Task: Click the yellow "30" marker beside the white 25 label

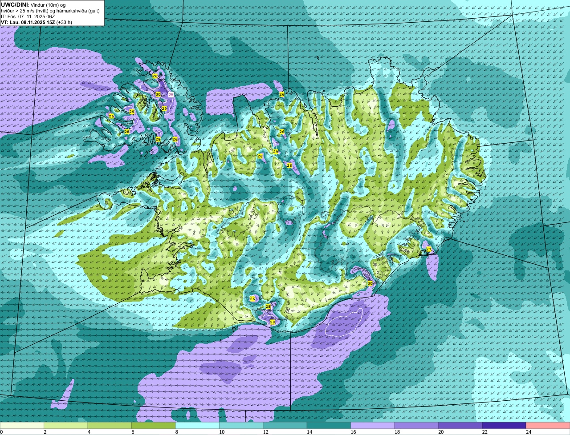Action: pos(158,94)
